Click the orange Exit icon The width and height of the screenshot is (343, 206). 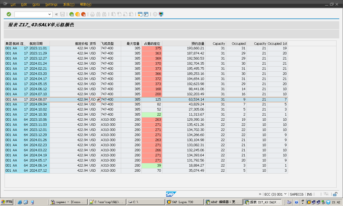77,14
